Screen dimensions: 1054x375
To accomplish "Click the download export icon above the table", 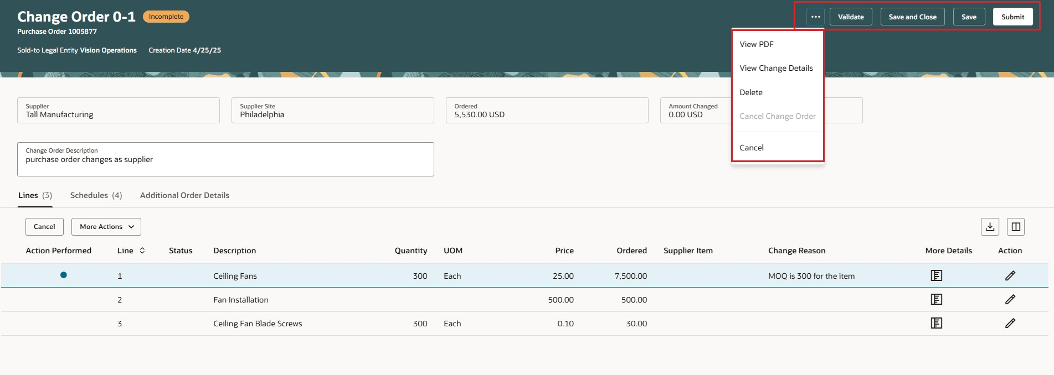I will 990,227.
